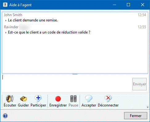This screenshot has height=122, width=150.
Task: Select the John Smith sender name
Action: pos(13,15)
